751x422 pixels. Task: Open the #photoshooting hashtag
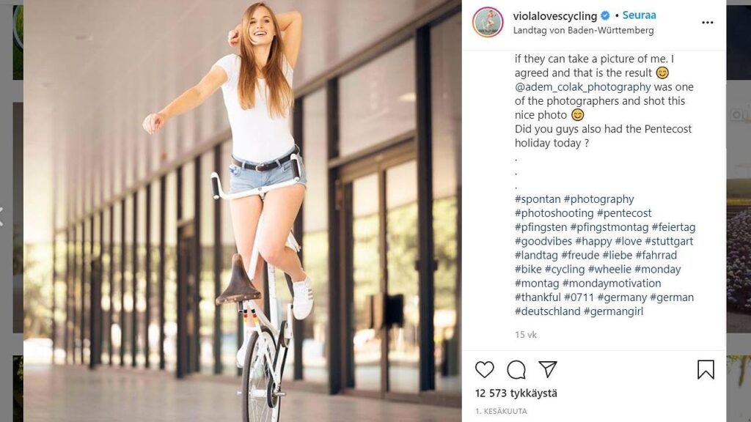(554, 213)
